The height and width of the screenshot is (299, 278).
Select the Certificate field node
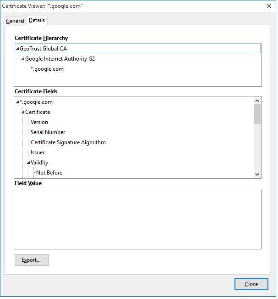(38, 112)
